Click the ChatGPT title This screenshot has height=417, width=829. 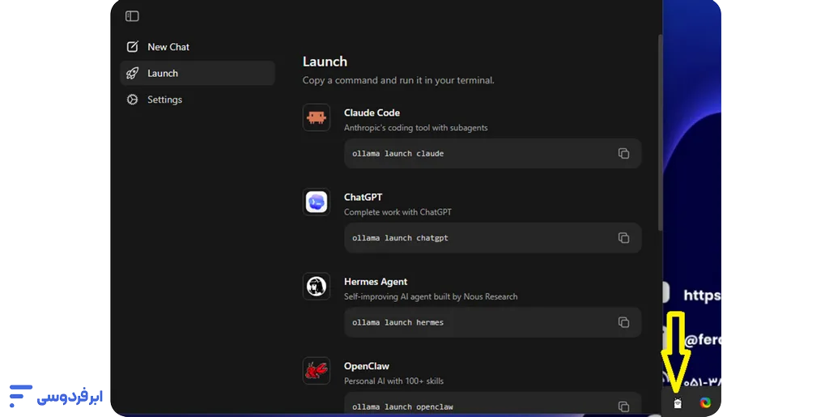[x=363, y=197]
